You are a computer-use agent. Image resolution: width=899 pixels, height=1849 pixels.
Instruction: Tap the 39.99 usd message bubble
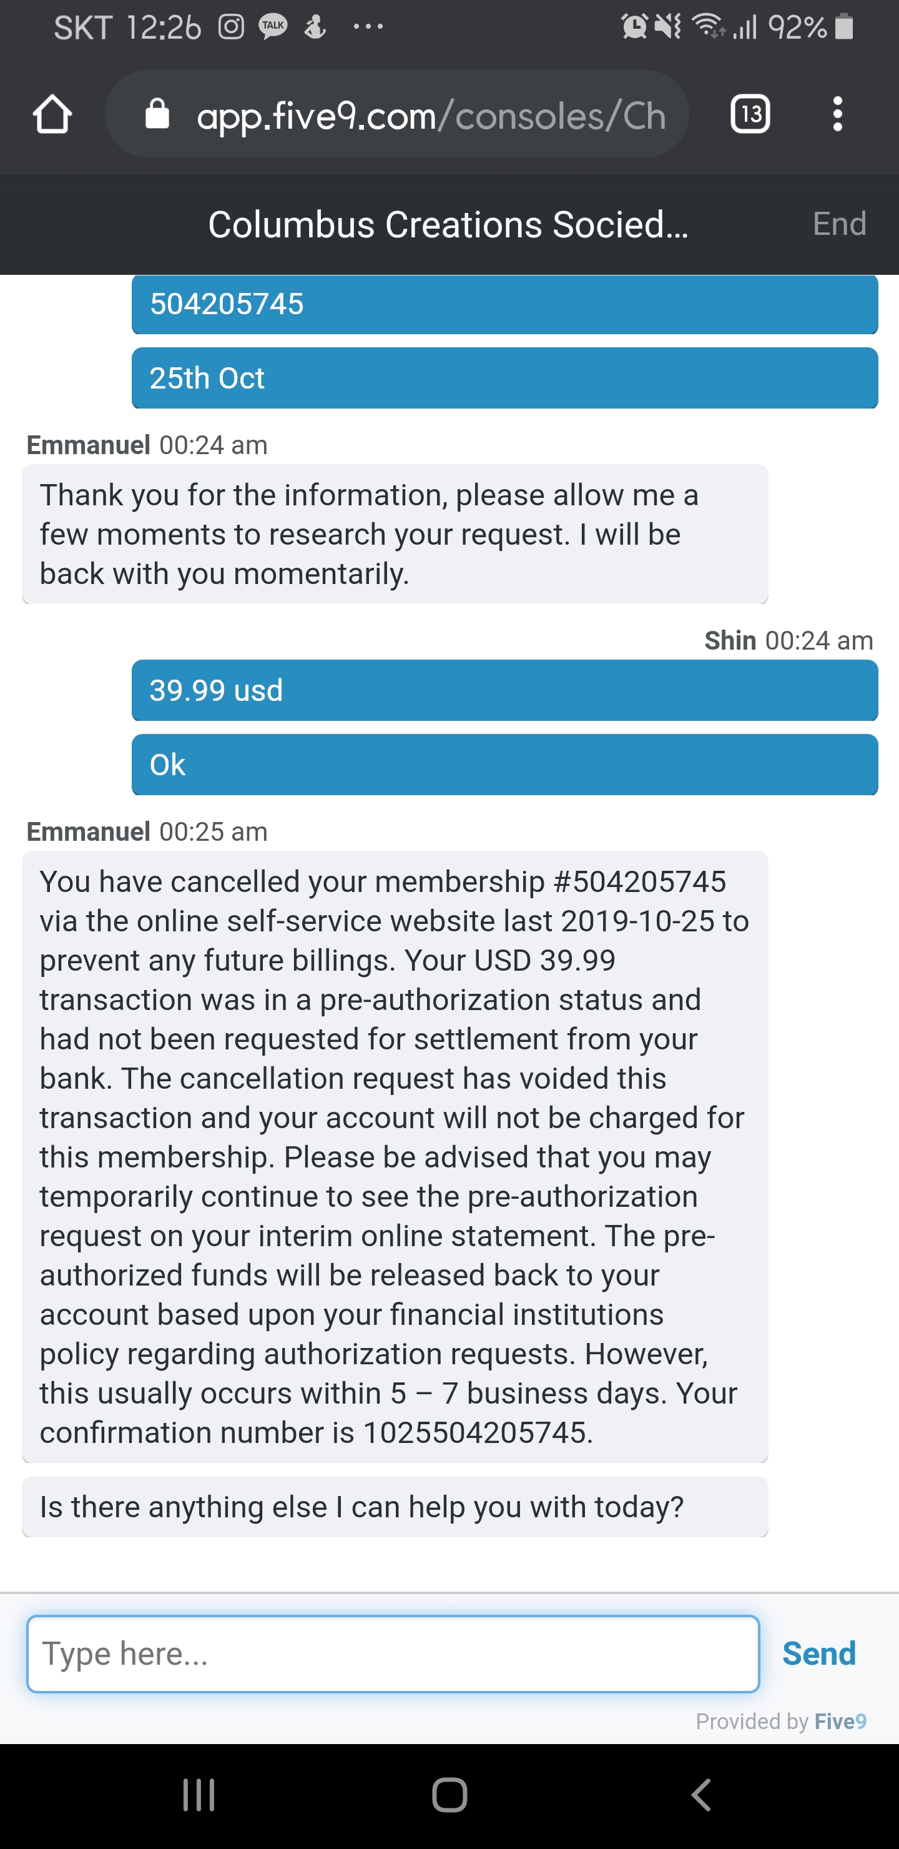(504, 690)
